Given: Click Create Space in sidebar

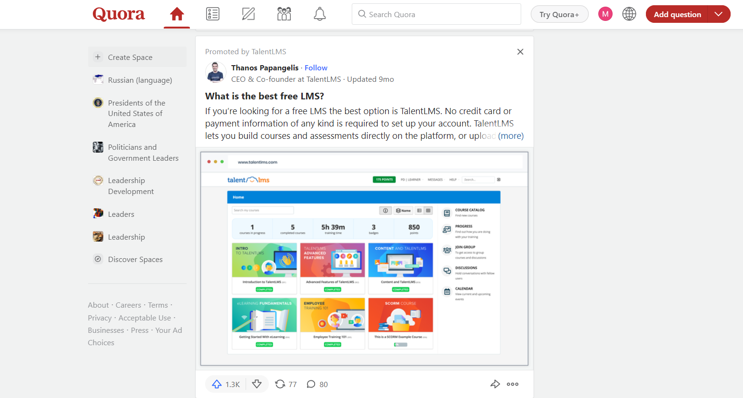Looking at the screenshot, I should tap(137, 57).
